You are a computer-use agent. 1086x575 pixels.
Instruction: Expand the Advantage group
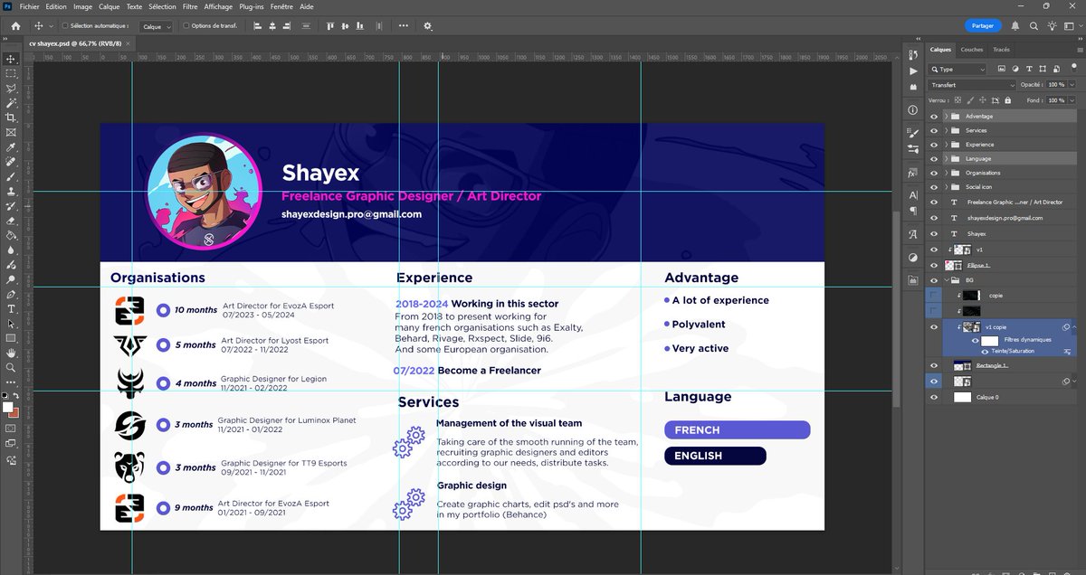[946, 117]
